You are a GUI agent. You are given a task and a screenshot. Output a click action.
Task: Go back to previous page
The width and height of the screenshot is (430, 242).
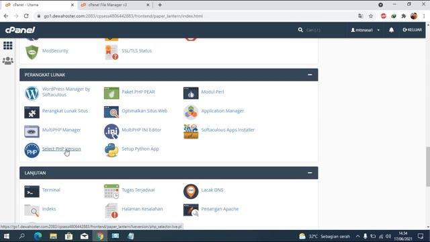[x=6, y=16]
